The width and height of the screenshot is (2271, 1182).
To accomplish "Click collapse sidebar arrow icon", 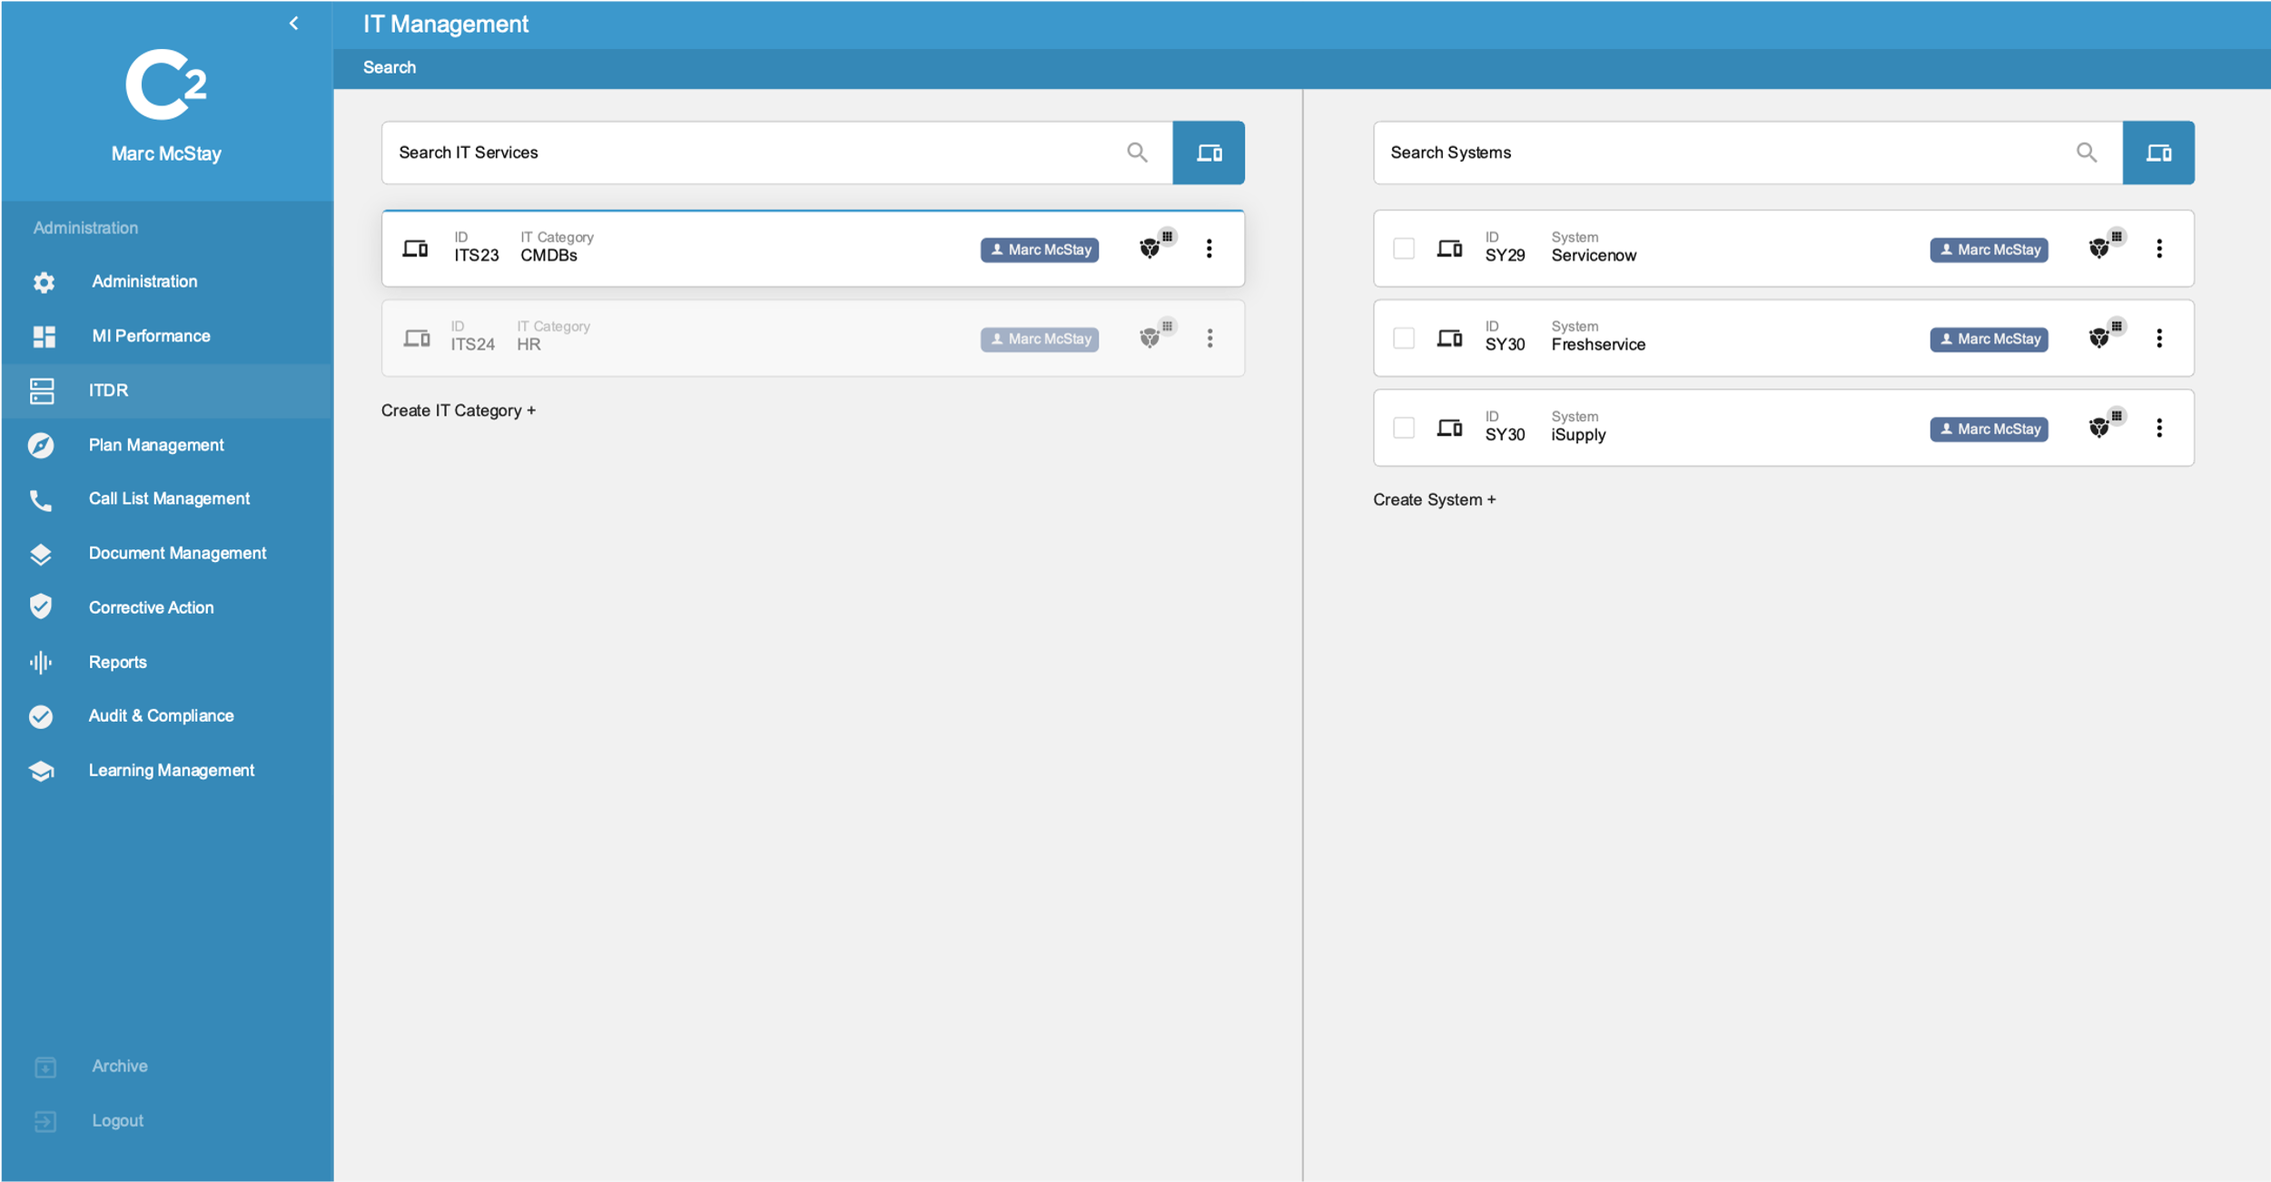I will click(294, 23).
